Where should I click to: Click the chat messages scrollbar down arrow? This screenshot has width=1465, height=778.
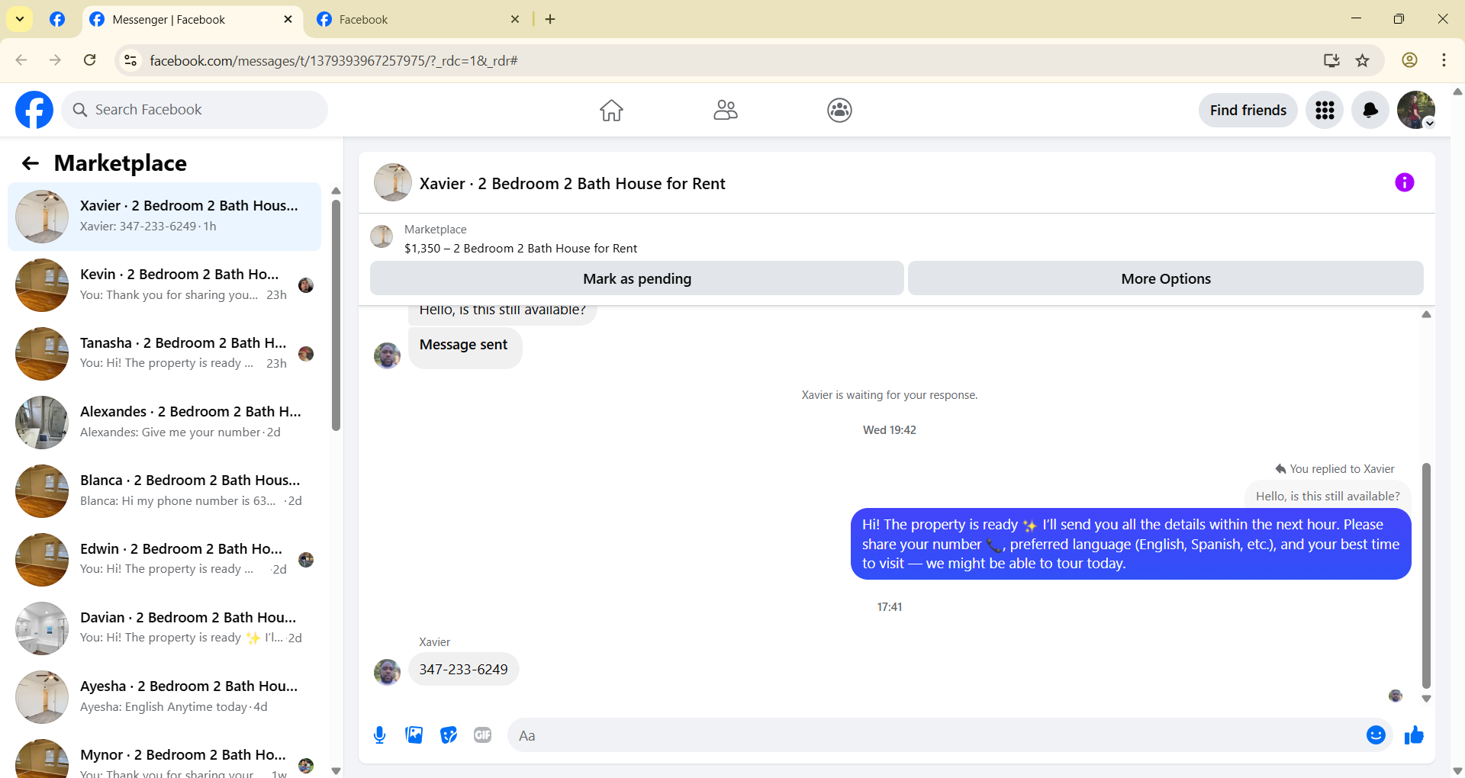(1426, 699)
